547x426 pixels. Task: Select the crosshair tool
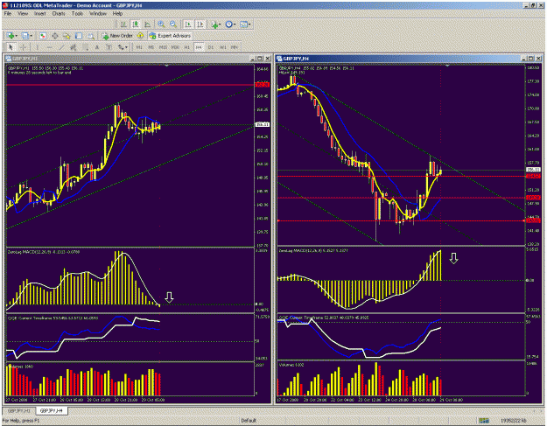pos(24,47)
